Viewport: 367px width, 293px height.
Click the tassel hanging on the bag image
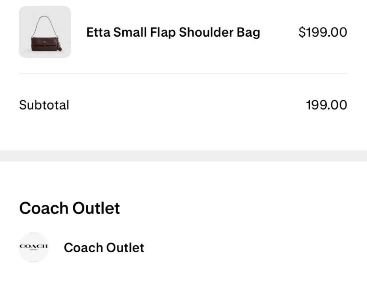coord(60,46)
